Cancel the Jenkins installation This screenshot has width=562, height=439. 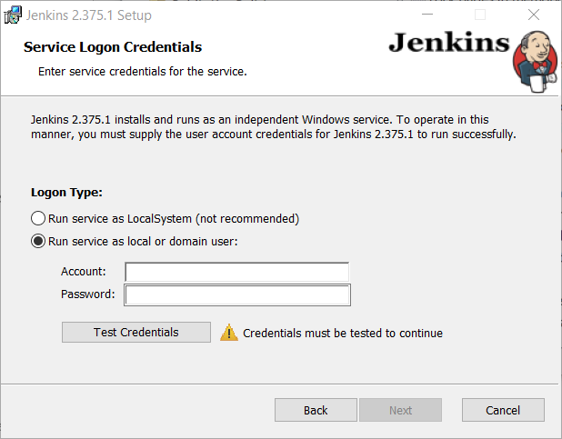point(503,410)
